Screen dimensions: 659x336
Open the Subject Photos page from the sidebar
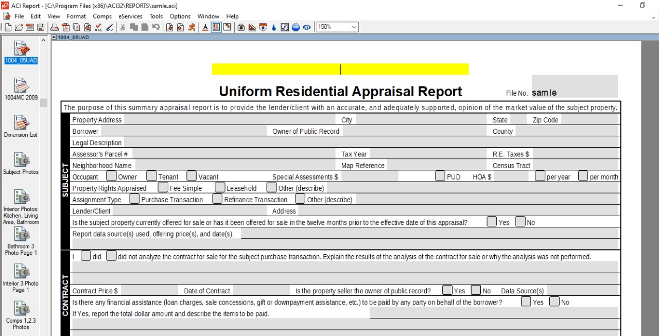(x=21, y=162)
